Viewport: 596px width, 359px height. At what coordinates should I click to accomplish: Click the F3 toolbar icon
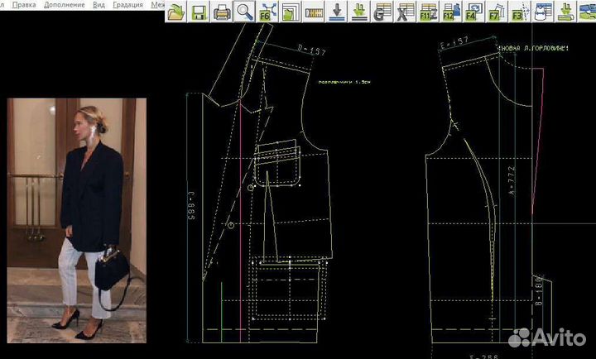[x=519, y=12]
